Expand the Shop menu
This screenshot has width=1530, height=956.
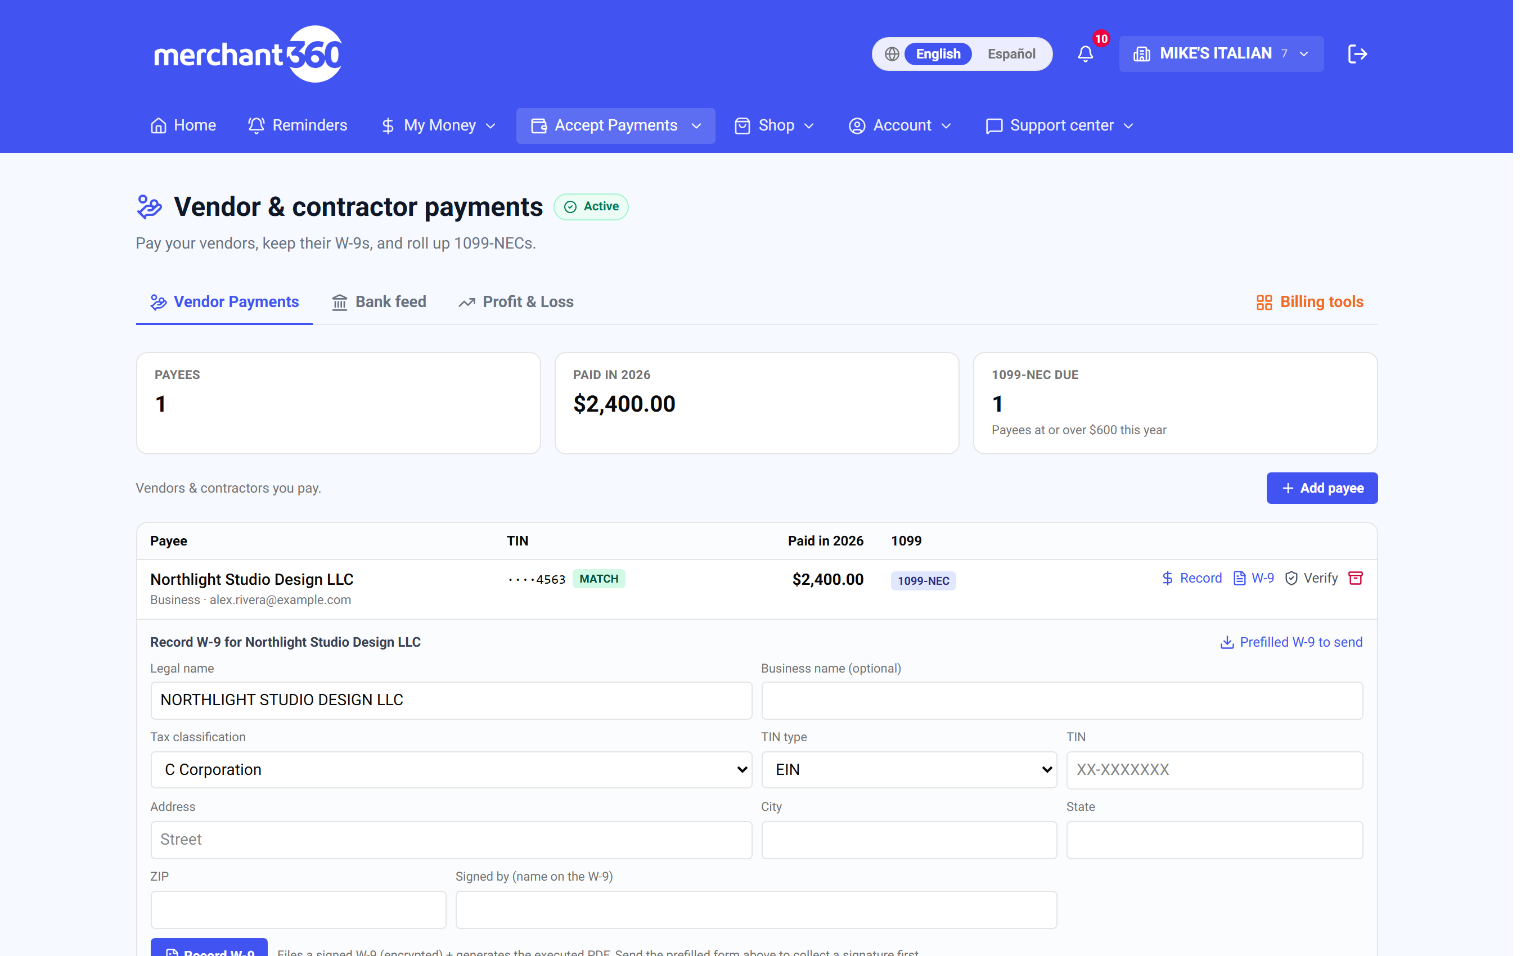[774, 126]
